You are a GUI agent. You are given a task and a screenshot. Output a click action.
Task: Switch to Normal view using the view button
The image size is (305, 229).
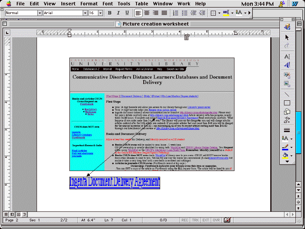6,214
